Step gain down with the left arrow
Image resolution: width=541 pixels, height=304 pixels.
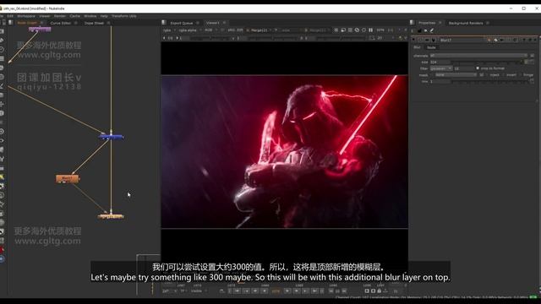164,38
